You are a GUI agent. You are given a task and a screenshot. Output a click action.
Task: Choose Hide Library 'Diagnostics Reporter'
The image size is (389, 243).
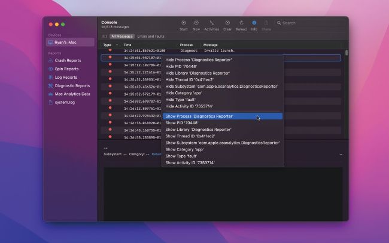(223, 73)
